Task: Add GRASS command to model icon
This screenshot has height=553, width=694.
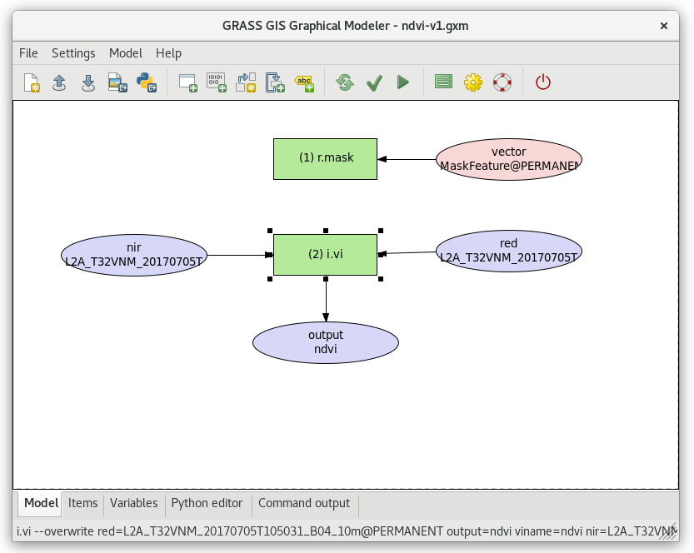Action: coord(187,82)
